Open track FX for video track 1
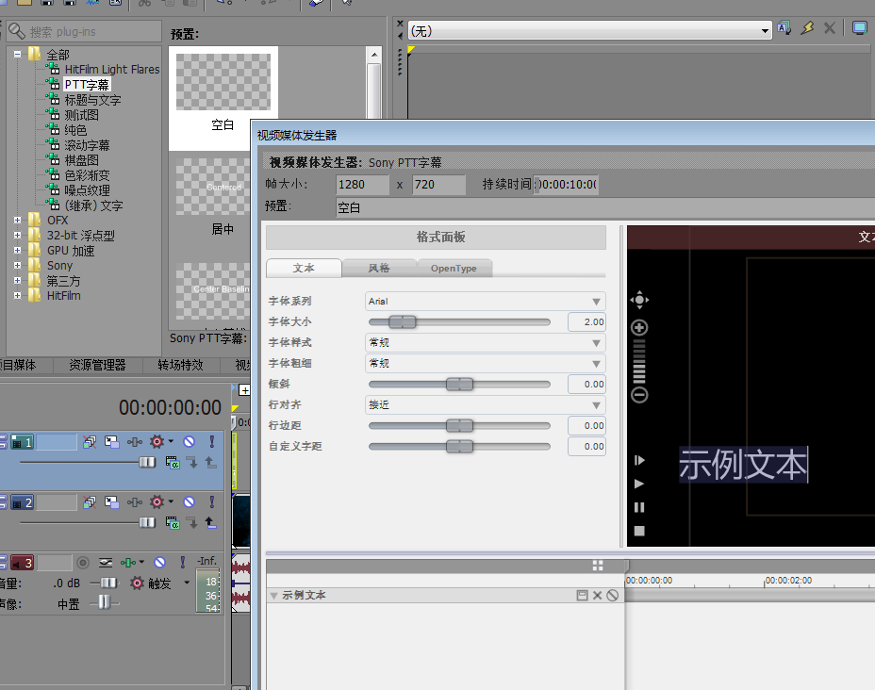 point(134,442)
